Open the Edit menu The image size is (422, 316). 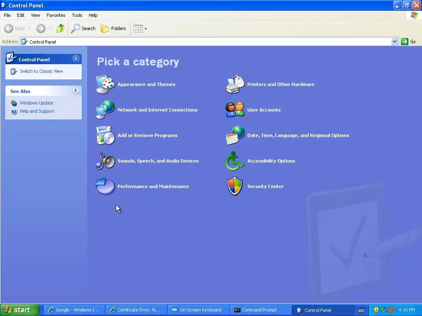tap(21, 15)
